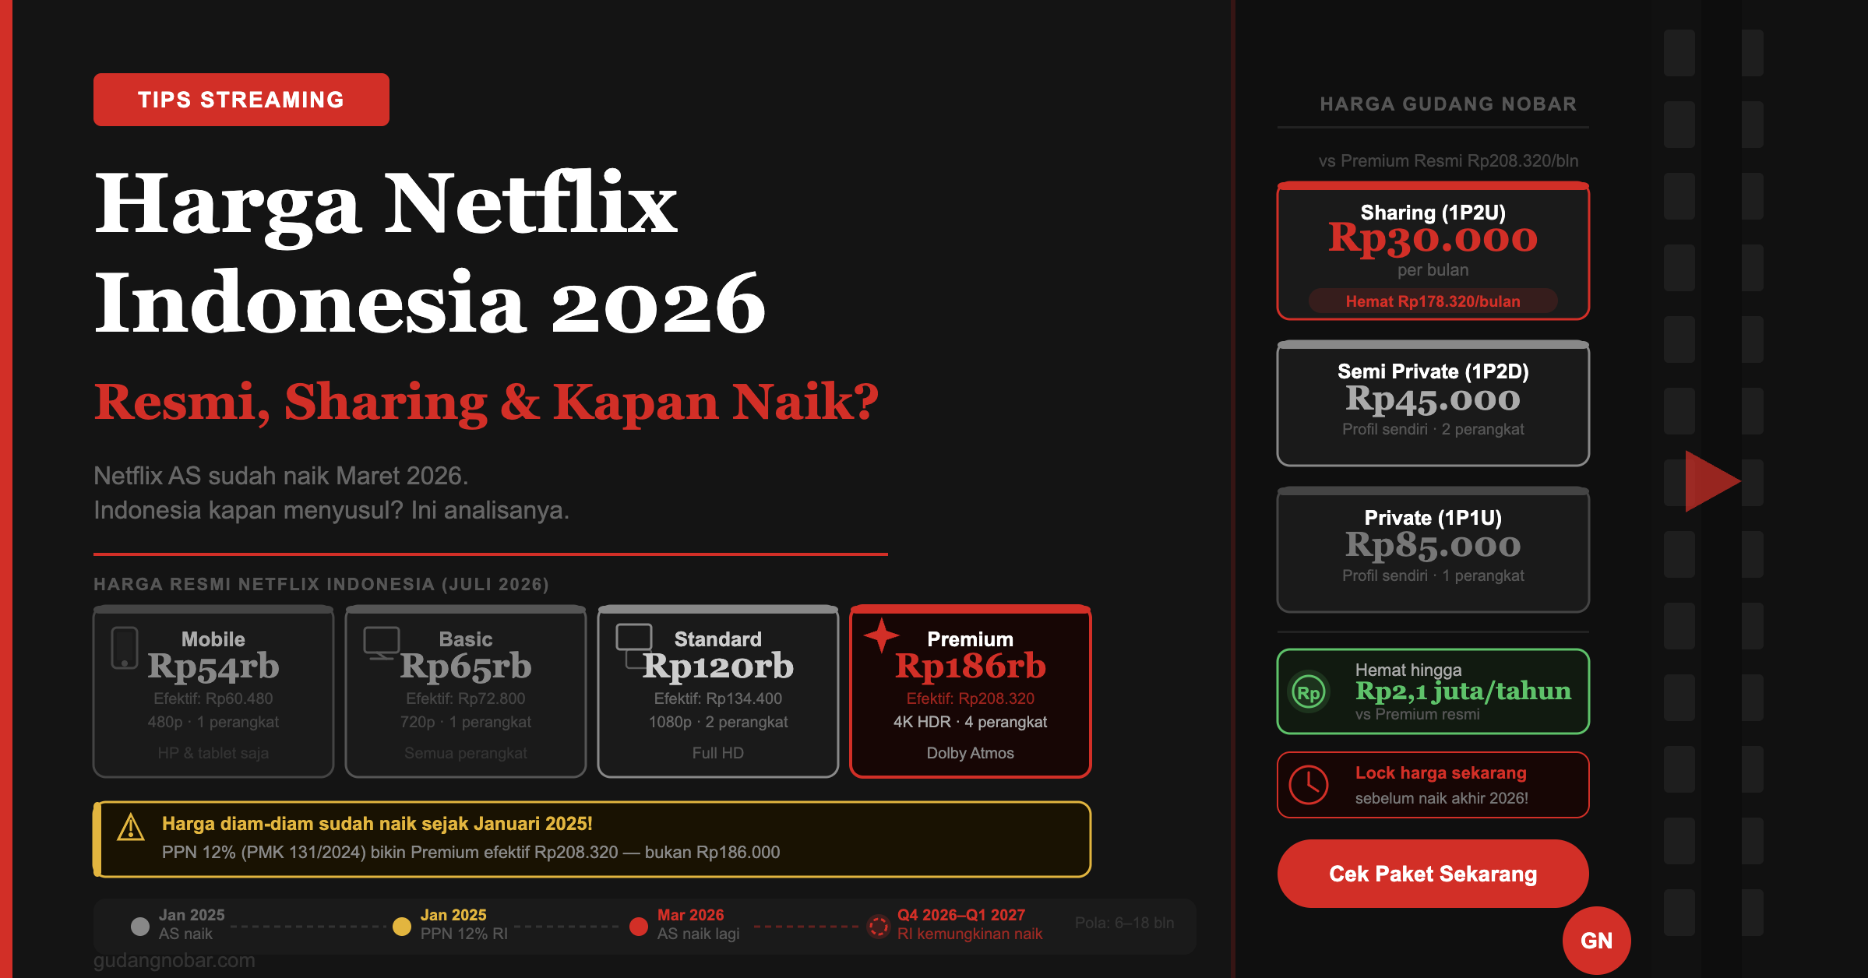Click the Mobile Rp54rb price
This screenshot has height=978, width=1868.
point(213,666)
